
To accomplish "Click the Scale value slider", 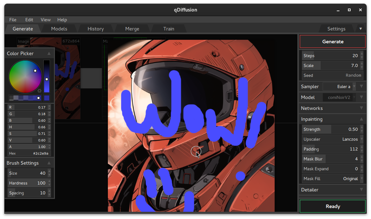I will coord(333,65).
